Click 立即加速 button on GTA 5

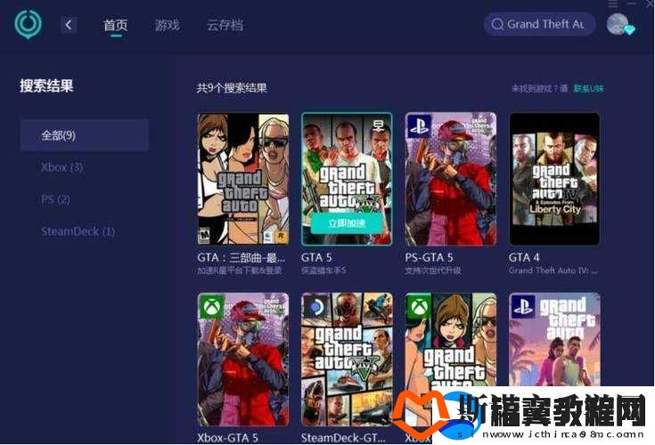pyautogui.click(x=347, y=223)
